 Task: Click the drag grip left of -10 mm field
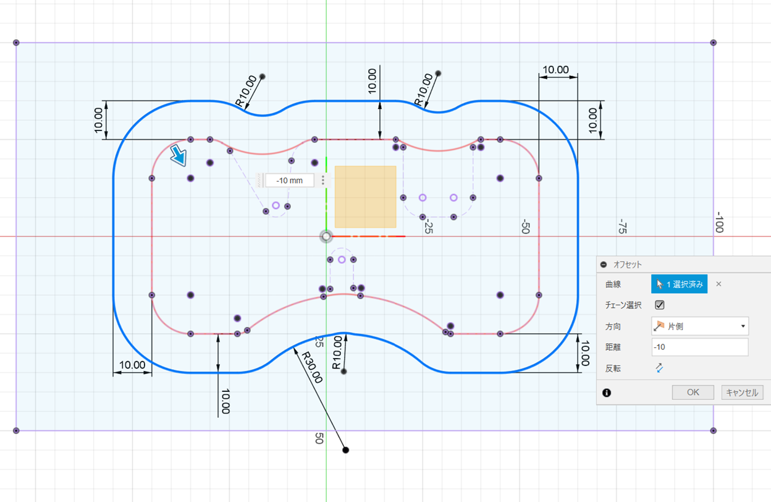(x=259, y=181)
